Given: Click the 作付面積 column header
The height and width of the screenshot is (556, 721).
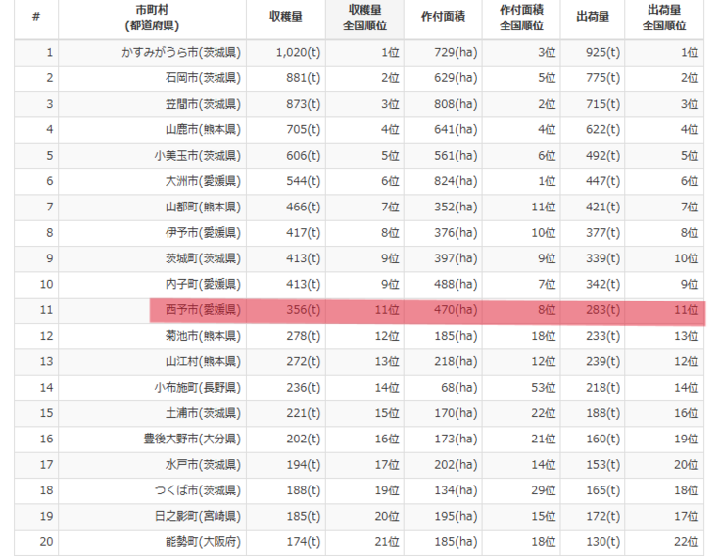Looking at the screenshot, I should pos(442,17).
